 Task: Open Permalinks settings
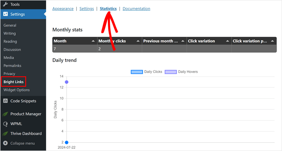(x=12, y=66)
